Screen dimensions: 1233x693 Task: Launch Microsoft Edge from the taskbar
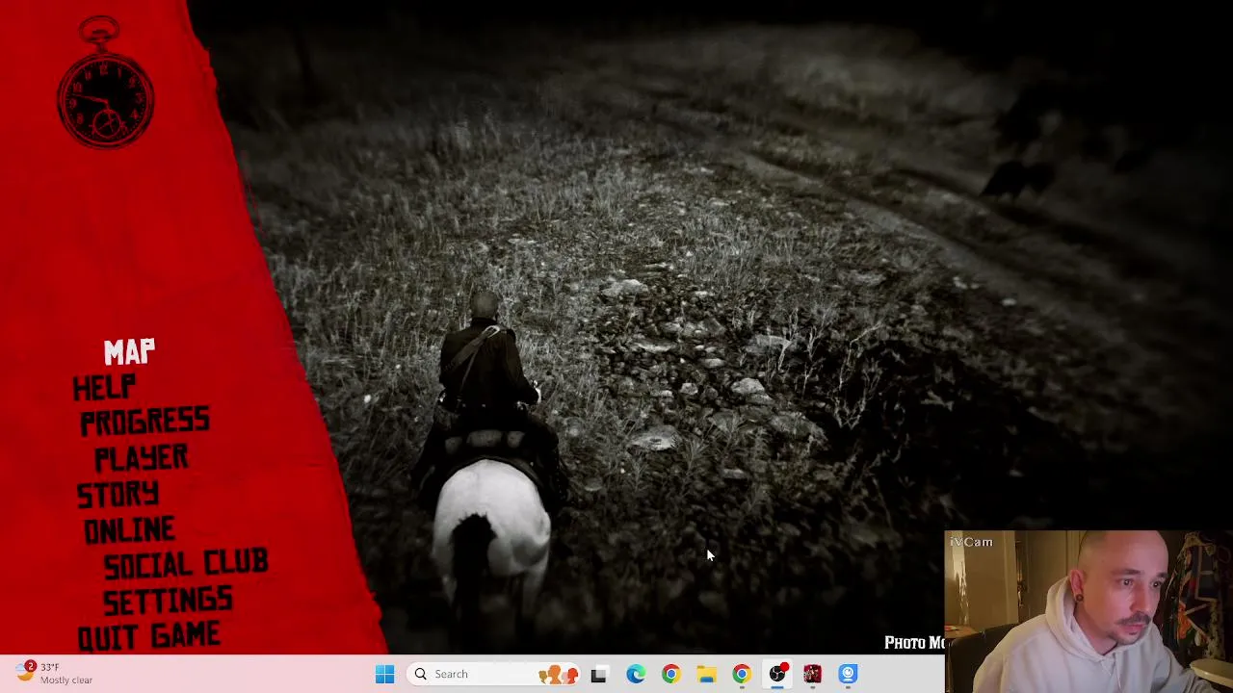[x=636, y=674]
